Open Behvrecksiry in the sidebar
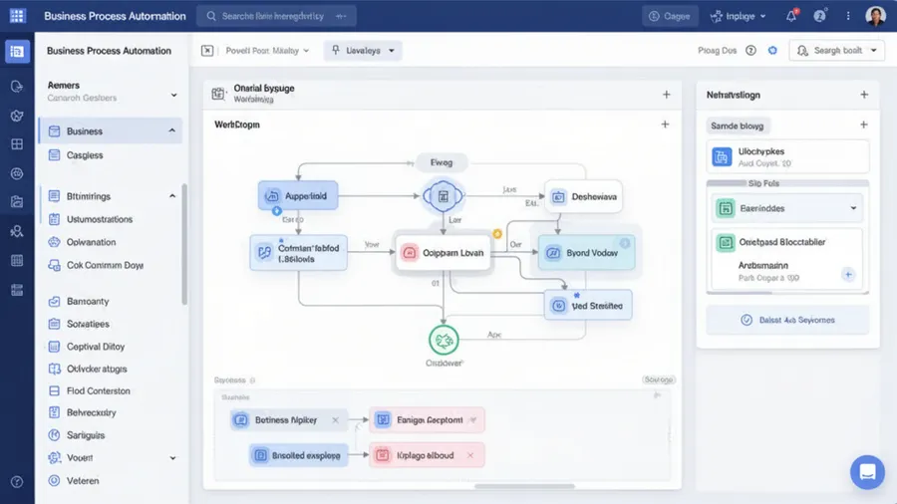The height and width of the screenshot is (504, 897). [x=91, y=412]
